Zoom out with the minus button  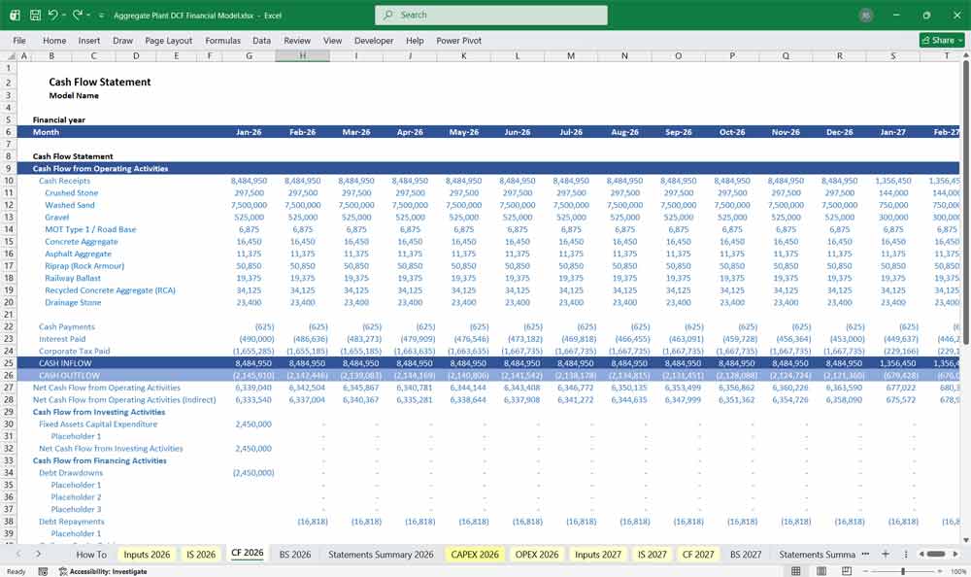pos(866,571)
